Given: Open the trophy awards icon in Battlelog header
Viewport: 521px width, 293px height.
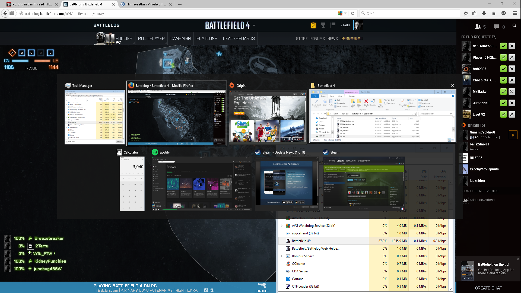Looking at the screenshot, I should click(323, 25).
